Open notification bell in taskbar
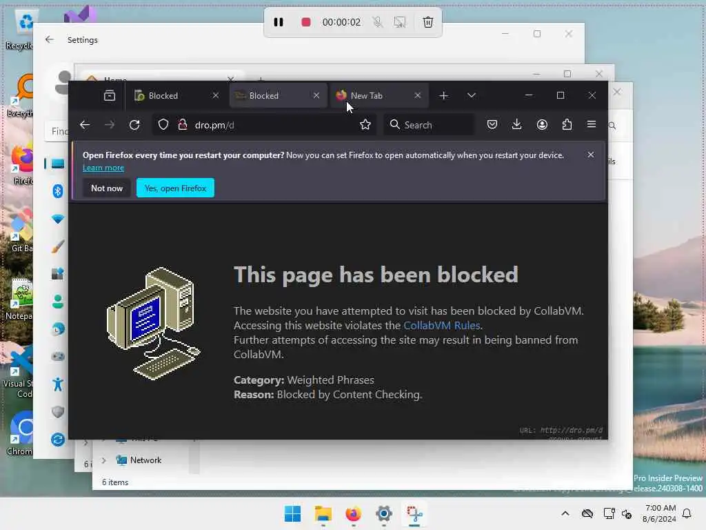This screenshot has width=706, height=530. point(687,513)
